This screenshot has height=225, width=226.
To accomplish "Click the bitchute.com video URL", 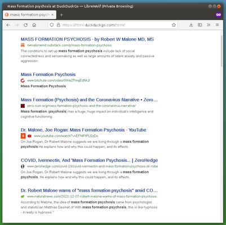I will pyautogui.click(x=59, y=80).
